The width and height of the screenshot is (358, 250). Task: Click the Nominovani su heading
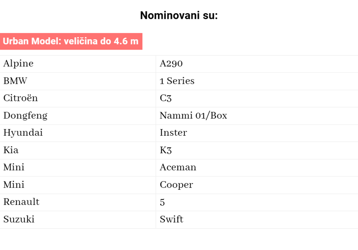(x=179, y=16)
